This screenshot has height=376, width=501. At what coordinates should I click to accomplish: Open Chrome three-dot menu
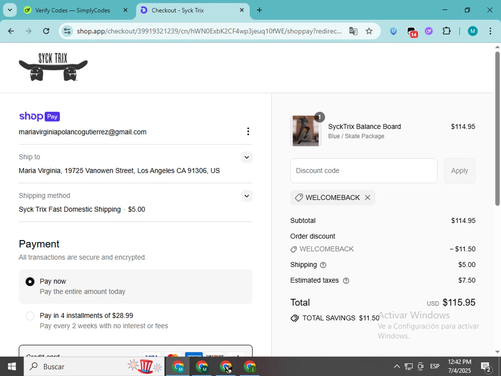point(490,31)
